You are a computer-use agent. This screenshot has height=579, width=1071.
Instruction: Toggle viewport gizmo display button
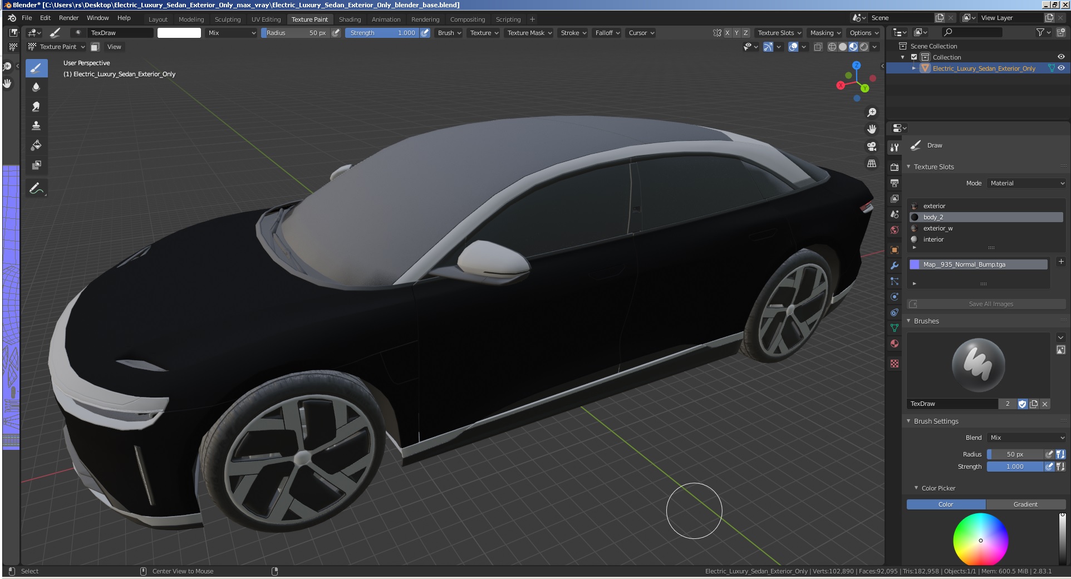point(768,47)
